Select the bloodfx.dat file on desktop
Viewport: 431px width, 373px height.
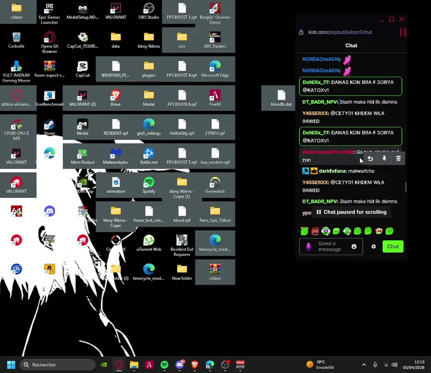[x=281, y=98]
